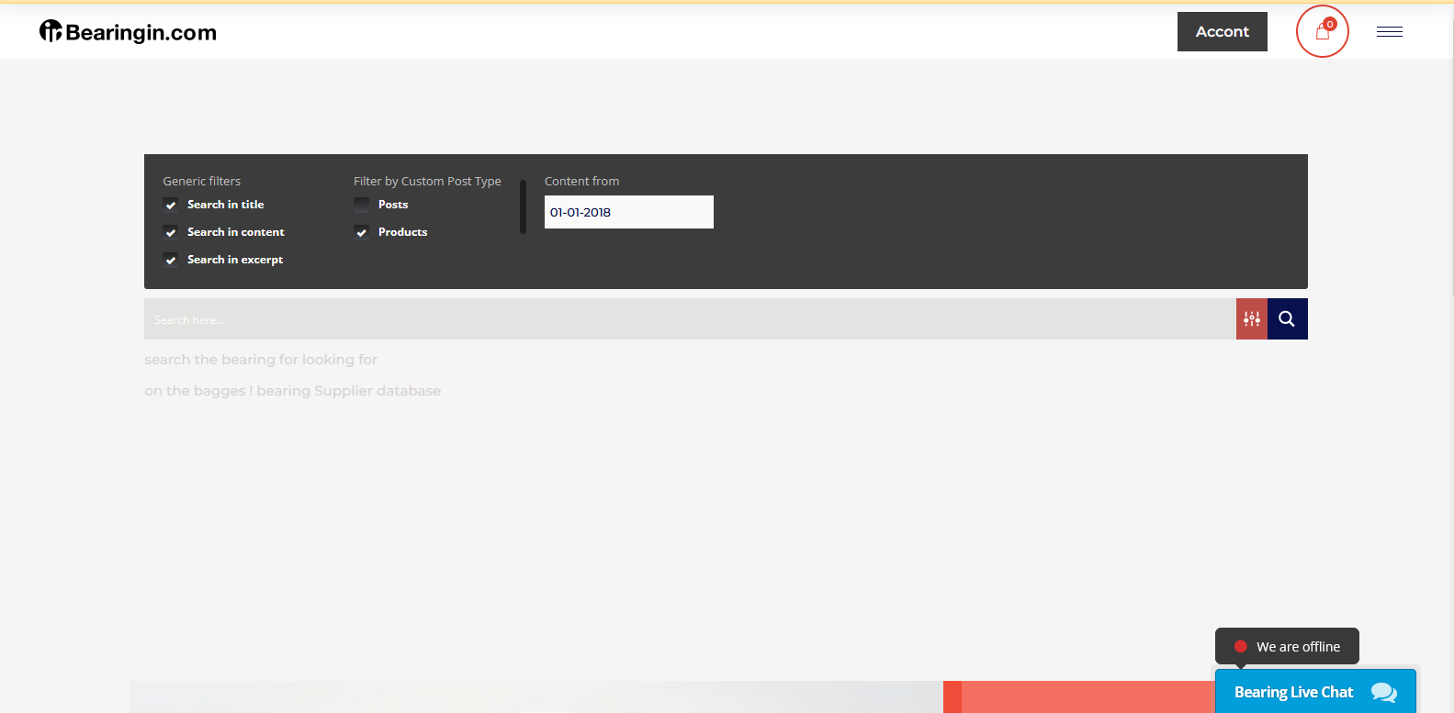The height and width of the screenshot is (713, 1454).
Task: Click the Bearingin logo icon
Action: click(51, 31)
